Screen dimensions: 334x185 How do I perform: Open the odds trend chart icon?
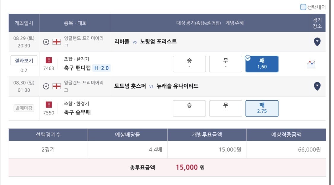pyautogui.click(x=311, y=64)
